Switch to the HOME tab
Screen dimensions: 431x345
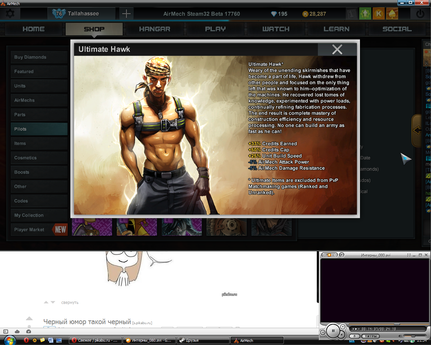pos(33,29)
